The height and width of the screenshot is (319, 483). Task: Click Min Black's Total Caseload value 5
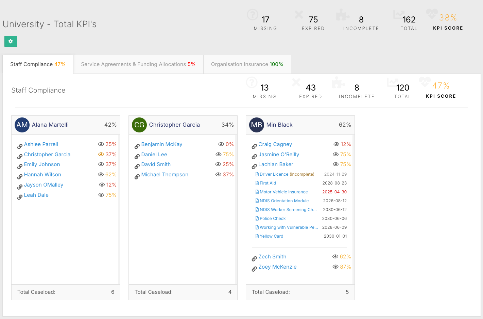(347, 292)
